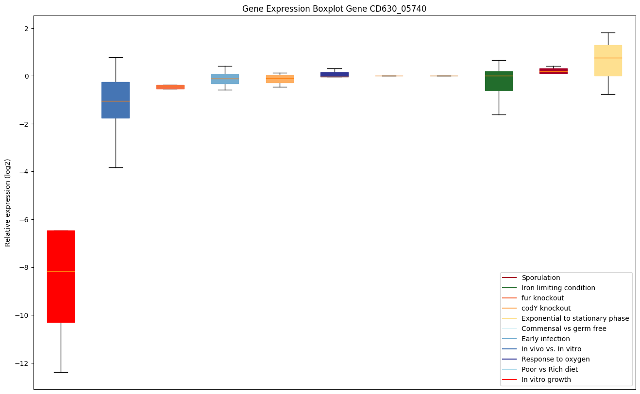Click the Sporulation legend label
This screenshot has height=394, width=640.
540,278
